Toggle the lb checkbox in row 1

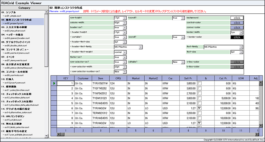click(199, 84)
